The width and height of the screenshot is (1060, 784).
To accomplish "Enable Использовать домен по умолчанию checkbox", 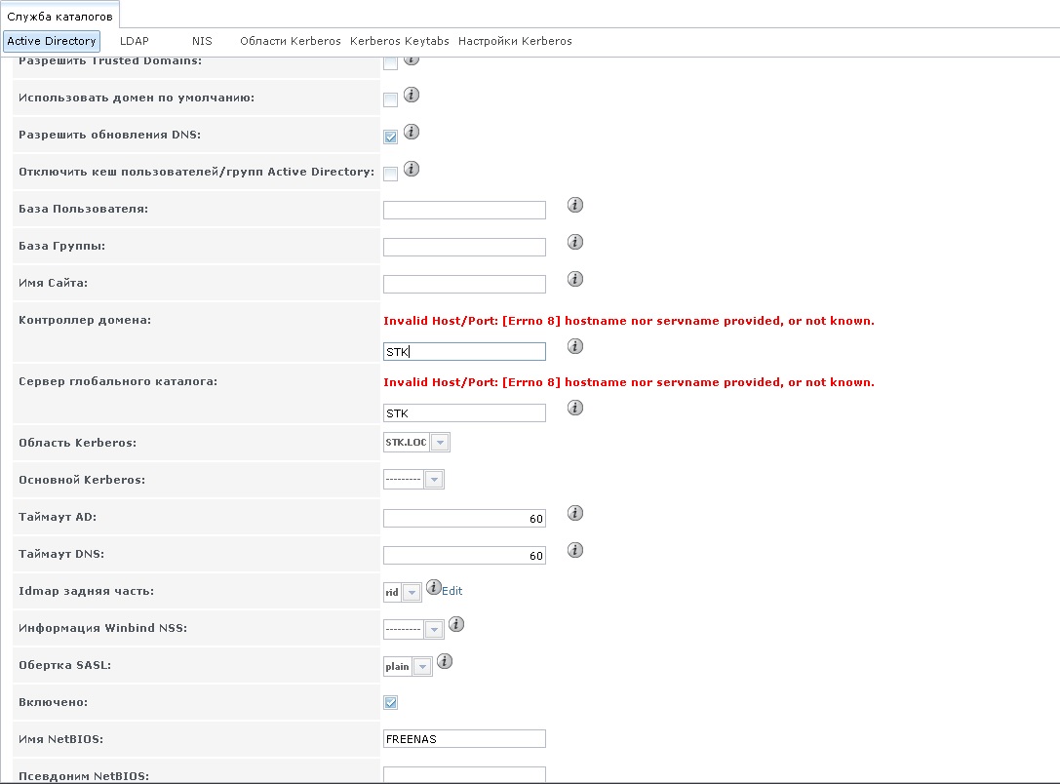I will (x=391, y=99).
